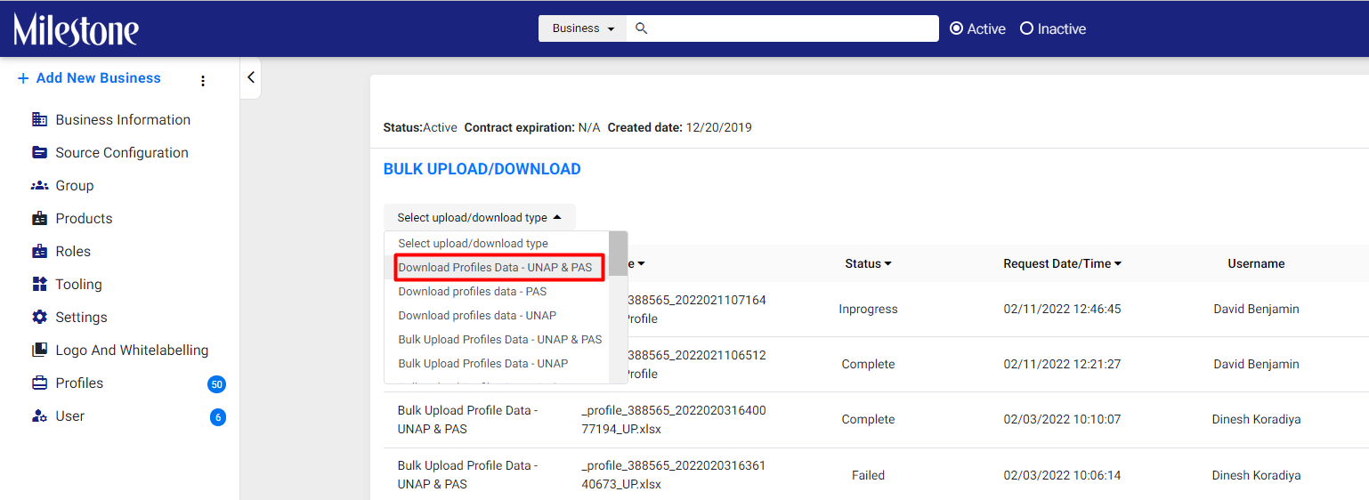Sort by the Status column arrow

pos(888,264)
